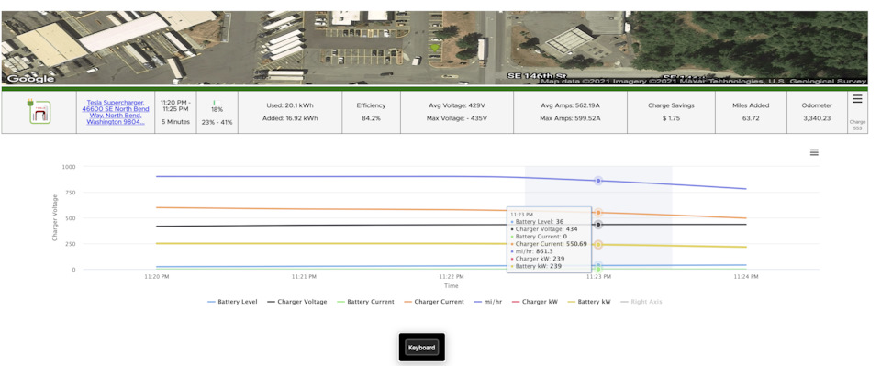Image resolution: width=881 pixels, height=366 pixels.
Task: Click the Miles Added 63.72 cell
Action: (x=751, y=112)
